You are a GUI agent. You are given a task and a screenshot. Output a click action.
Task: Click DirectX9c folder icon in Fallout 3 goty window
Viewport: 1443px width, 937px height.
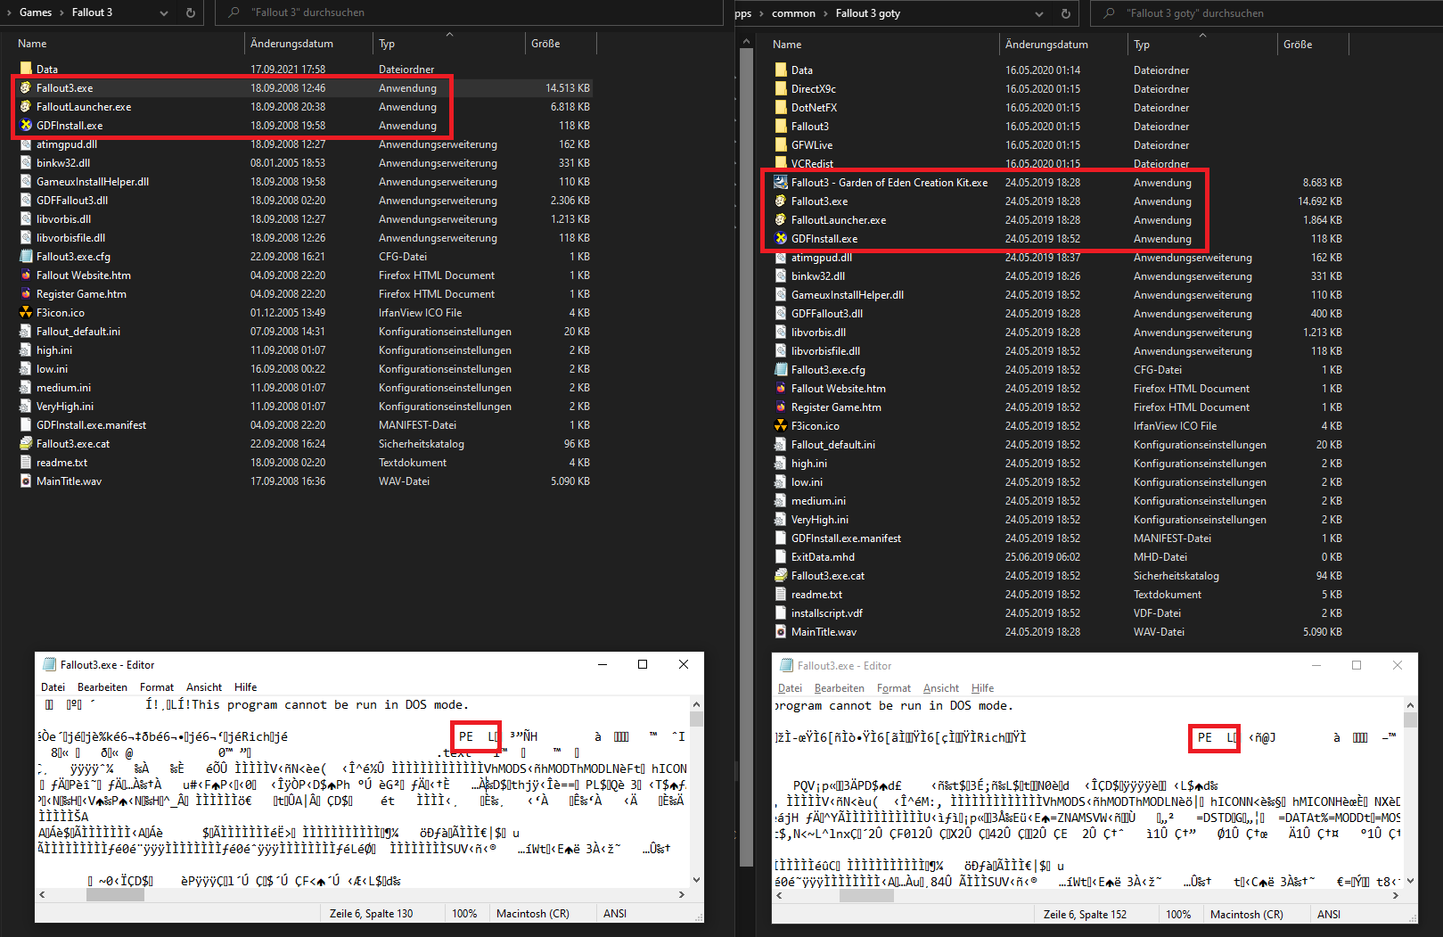[781, 88]
